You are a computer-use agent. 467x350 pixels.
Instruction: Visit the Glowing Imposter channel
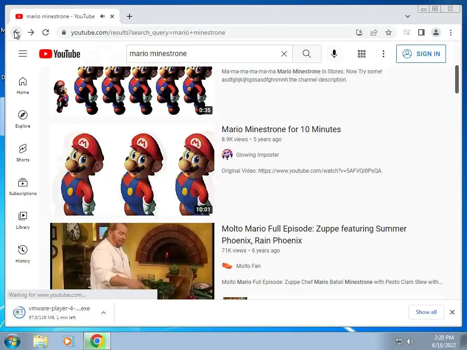(258, 155)
